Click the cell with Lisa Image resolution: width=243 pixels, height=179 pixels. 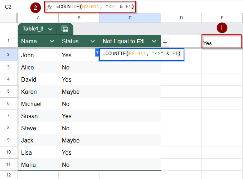[38, 153]
